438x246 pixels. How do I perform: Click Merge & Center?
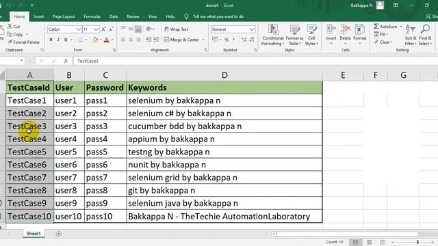pyautogui.click(x=181, y=40)
